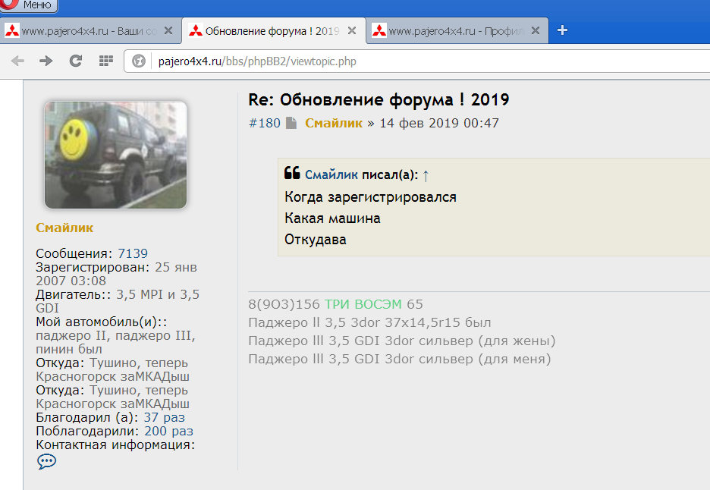This screenshot has width=710, height=490.
Task: Open the post number #180 link
Action: point(264,123)
